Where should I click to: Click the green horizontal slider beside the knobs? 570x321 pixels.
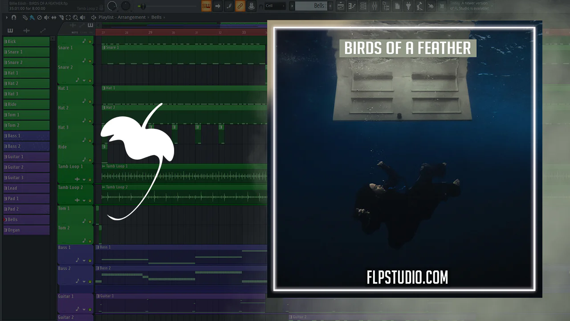pos(142,6)
